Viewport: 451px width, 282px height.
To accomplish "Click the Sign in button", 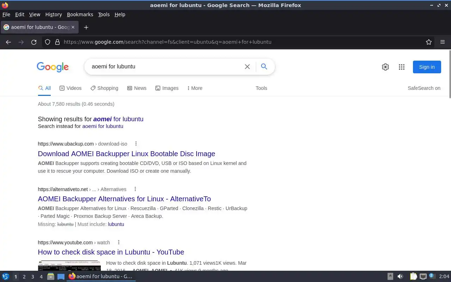I will (427, 67).
